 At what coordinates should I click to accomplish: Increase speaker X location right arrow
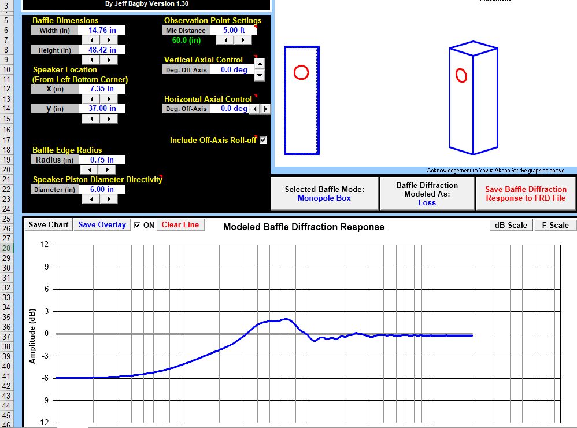point(109,99)
